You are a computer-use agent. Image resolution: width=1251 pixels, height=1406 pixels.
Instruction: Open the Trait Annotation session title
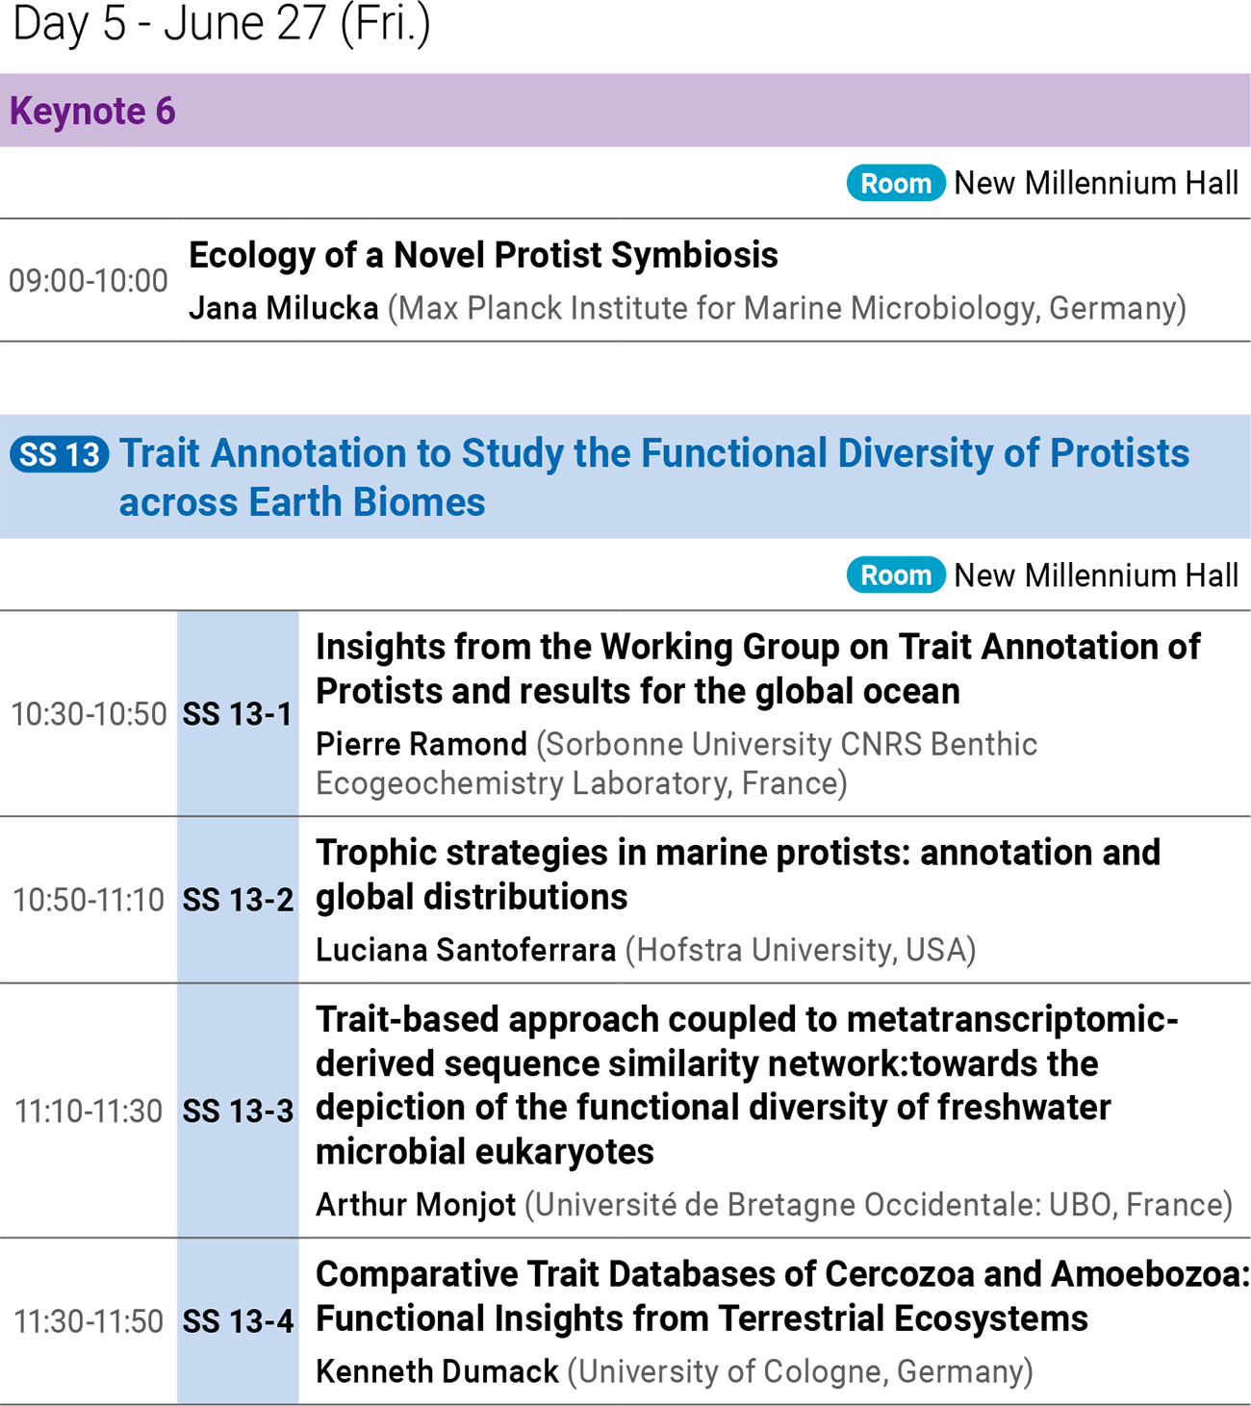tap(654, 477)
